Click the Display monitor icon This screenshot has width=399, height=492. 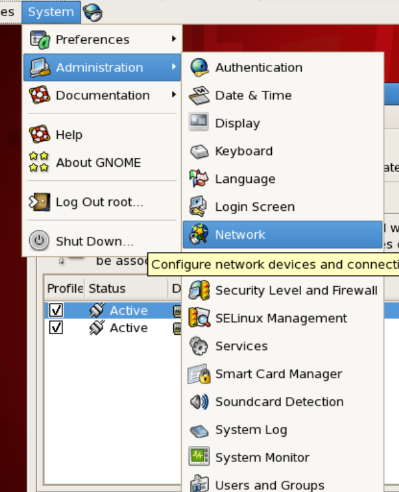(199, 122)
